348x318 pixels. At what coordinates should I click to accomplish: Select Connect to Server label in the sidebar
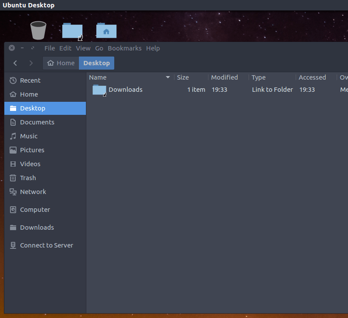[47, 245]
